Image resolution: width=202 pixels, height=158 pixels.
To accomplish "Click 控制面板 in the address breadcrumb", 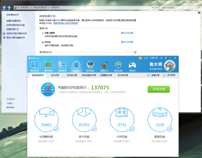I will (x=25, y=8).
